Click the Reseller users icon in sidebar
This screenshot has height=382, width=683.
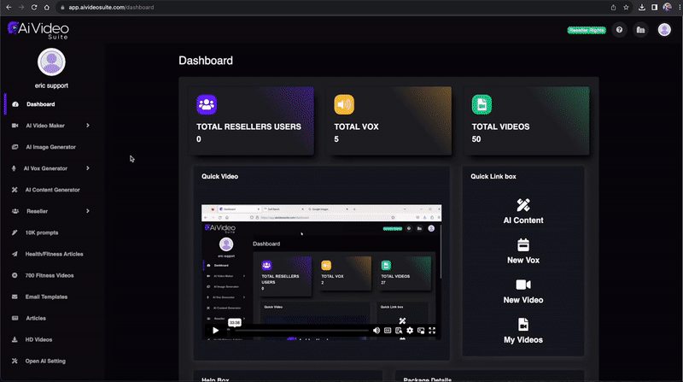[15, 211]
